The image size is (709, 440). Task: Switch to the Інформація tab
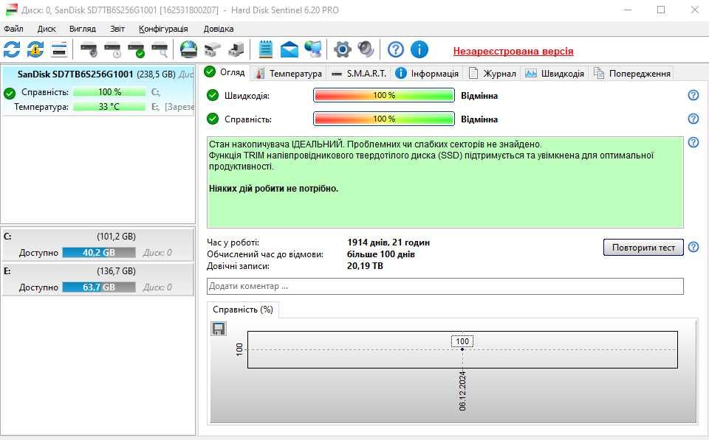(427, 73)
